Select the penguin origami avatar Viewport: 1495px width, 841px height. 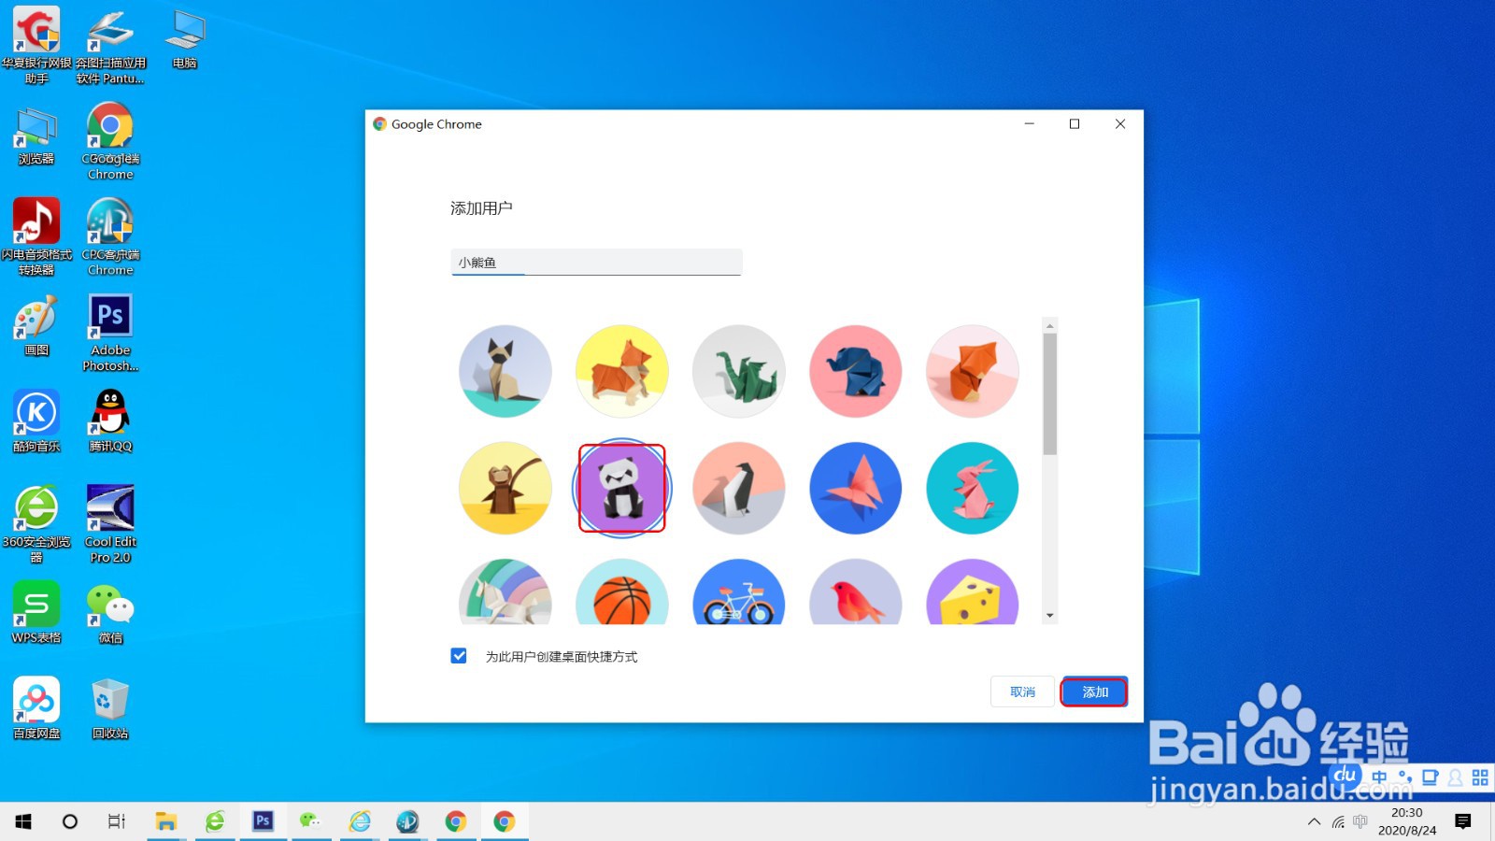pos(738,488)
